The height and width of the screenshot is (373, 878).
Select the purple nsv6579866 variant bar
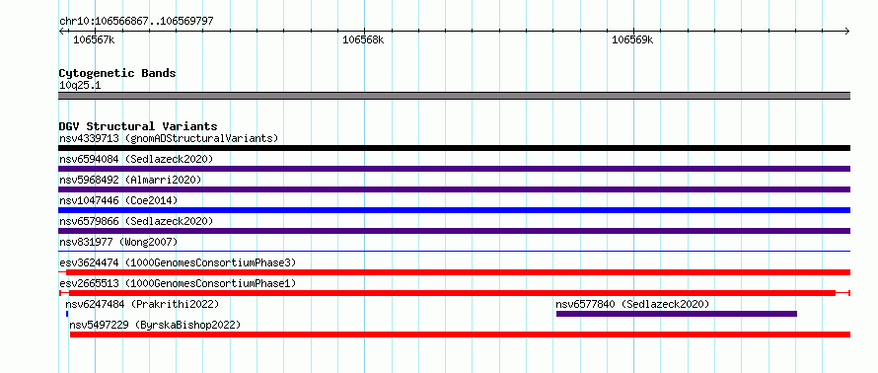454,231
